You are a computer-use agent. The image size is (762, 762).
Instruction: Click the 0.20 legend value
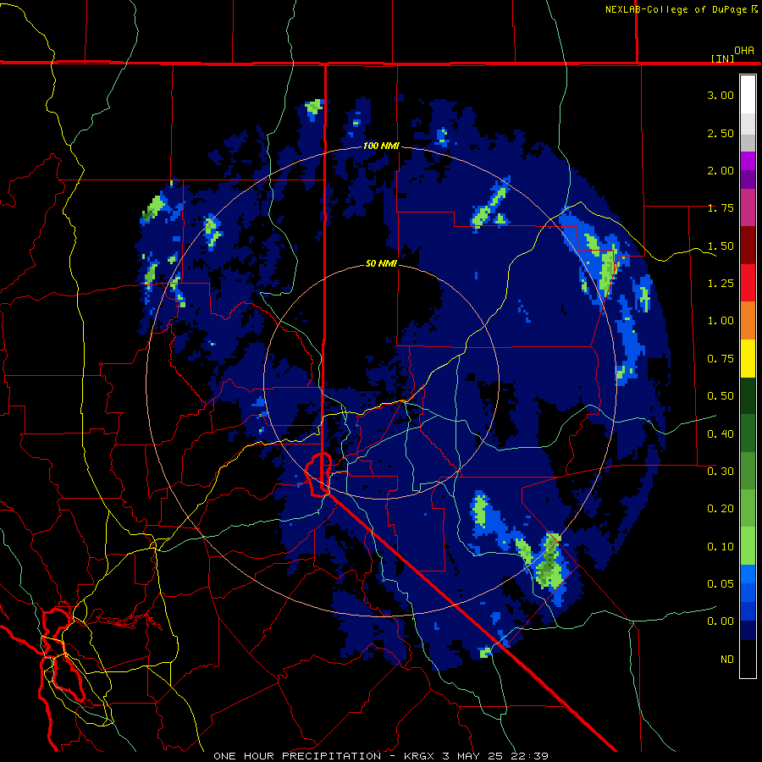tap(721, 509)
